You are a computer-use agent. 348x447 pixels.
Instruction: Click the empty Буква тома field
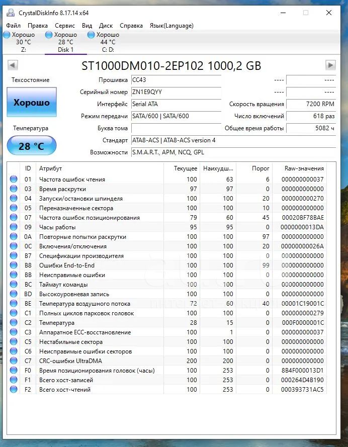pos(176,128)
